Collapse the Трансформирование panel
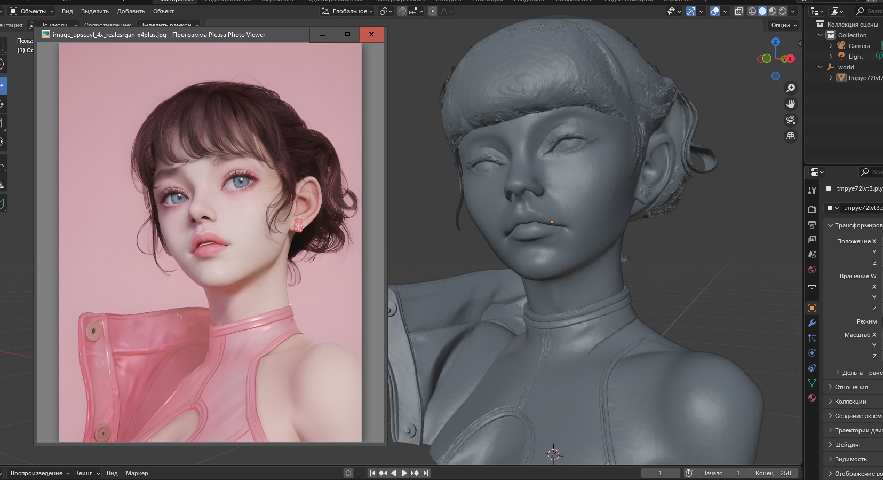This screenshot has height=480, width=883. coord(854,225)
